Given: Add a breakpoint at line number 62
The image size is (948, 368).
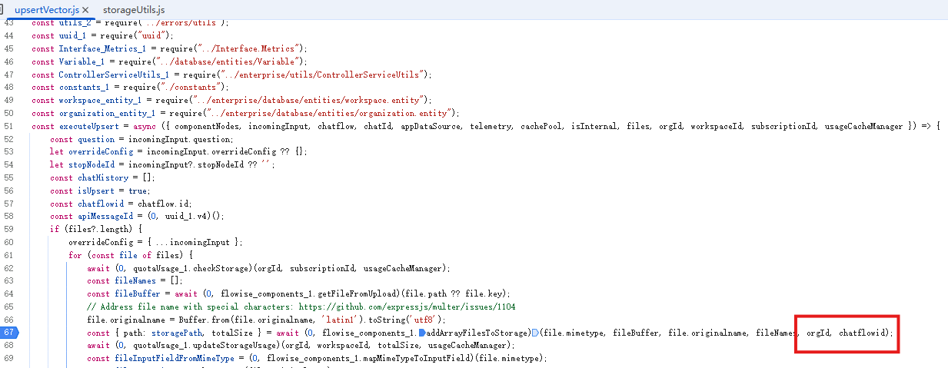Looking at the screenshot, I should tap(9, 268).
